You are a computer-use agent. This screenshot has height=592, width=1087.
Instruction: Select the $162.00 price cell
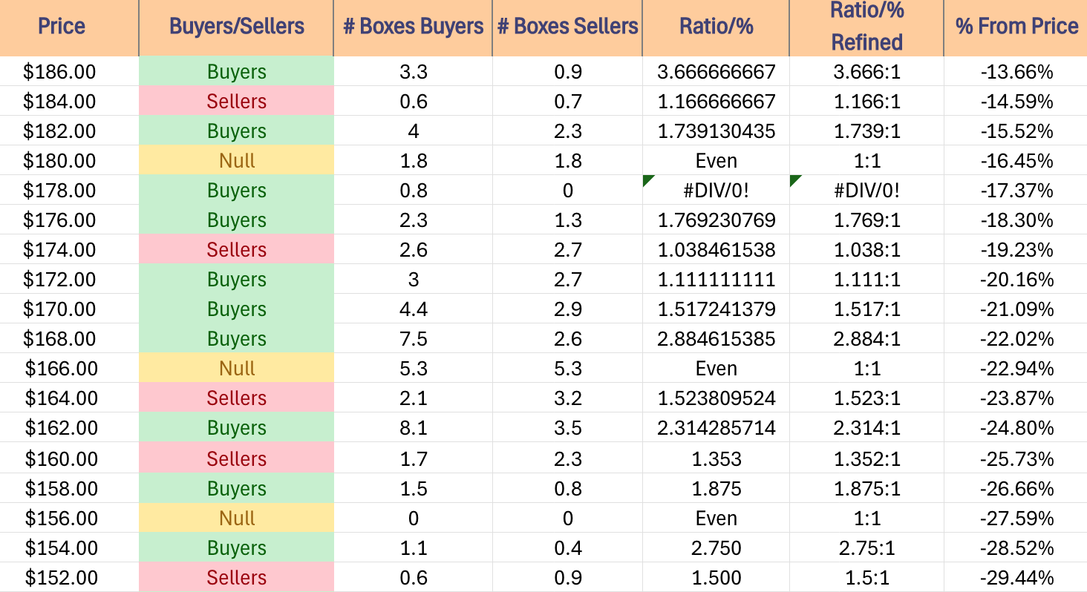click(x=69, y=428)
